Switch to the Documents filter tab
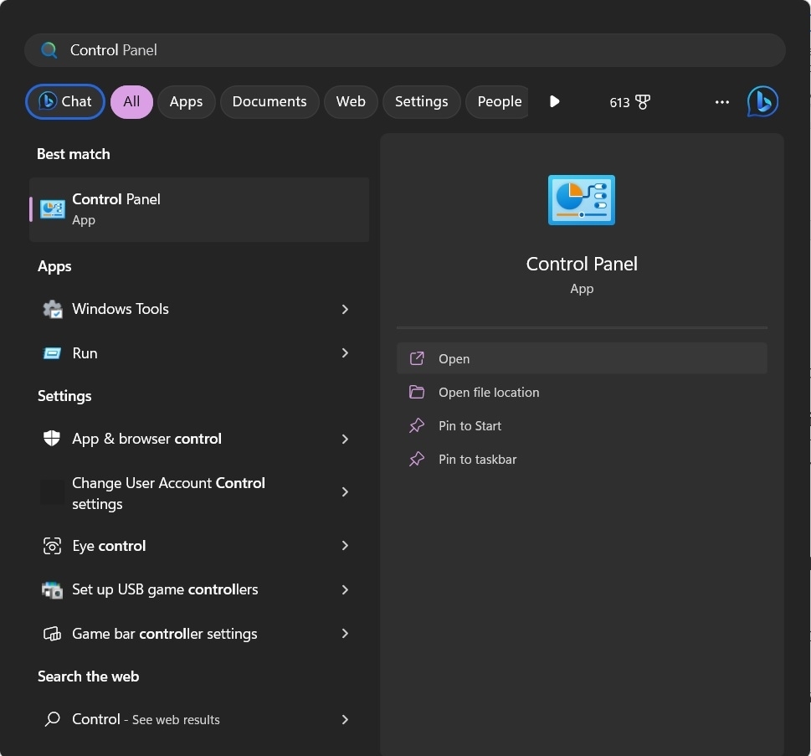The image size is (811, 756). pyautogui.click(x=269, y=101)
